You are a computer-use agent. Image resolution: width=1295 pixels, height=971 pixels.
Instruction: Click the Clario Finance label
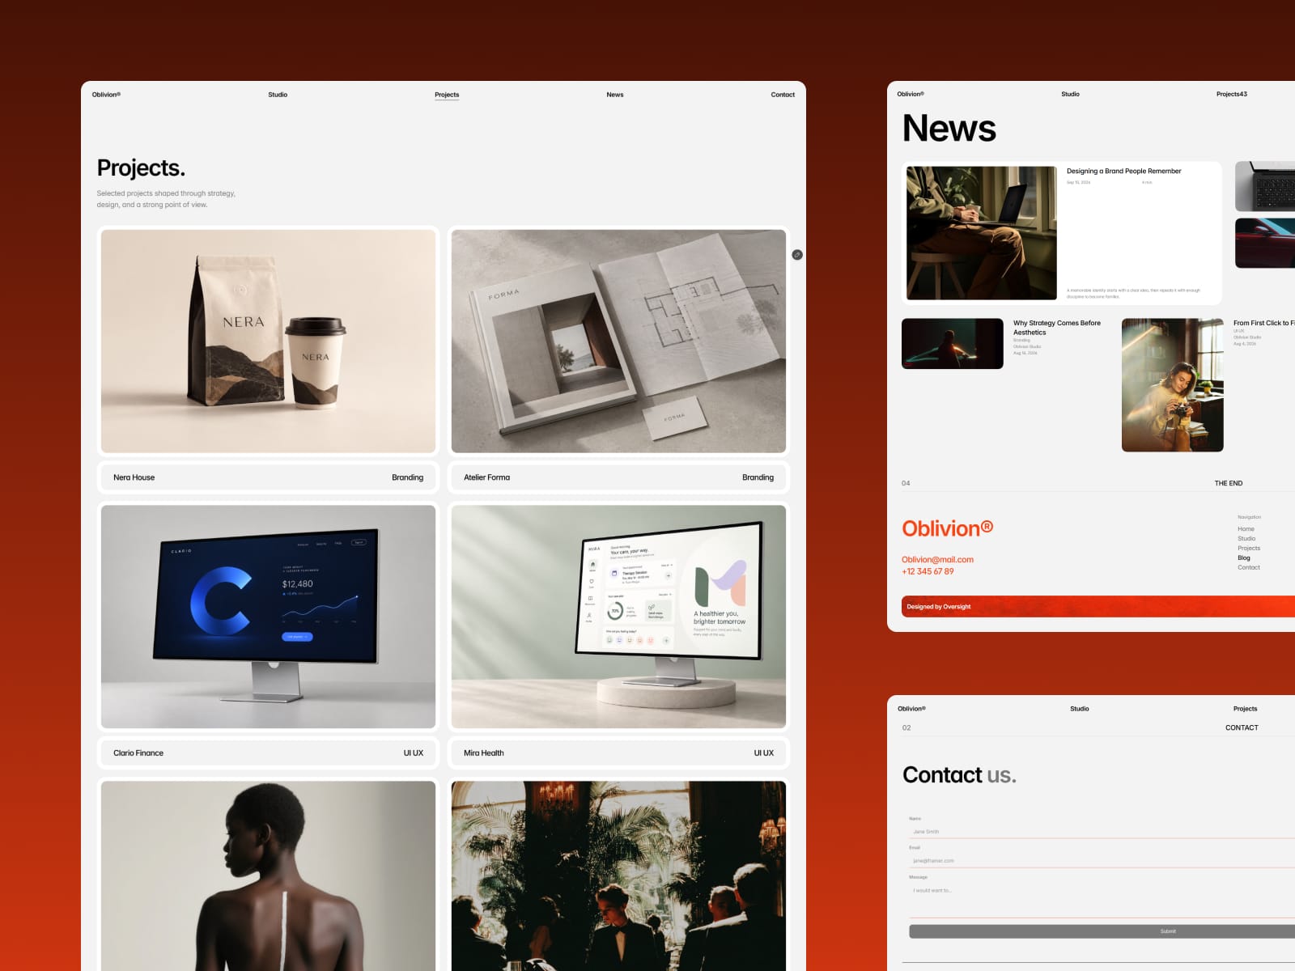[x=138, y=753]
